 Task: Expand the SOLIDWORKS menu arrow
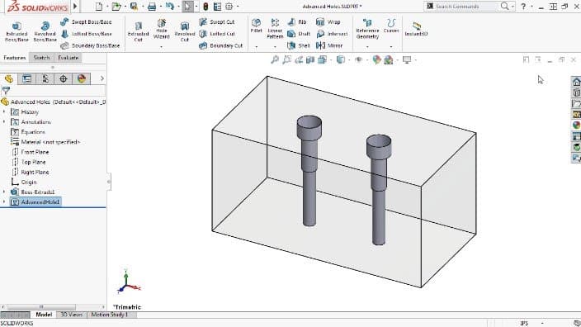pos(75,7)
